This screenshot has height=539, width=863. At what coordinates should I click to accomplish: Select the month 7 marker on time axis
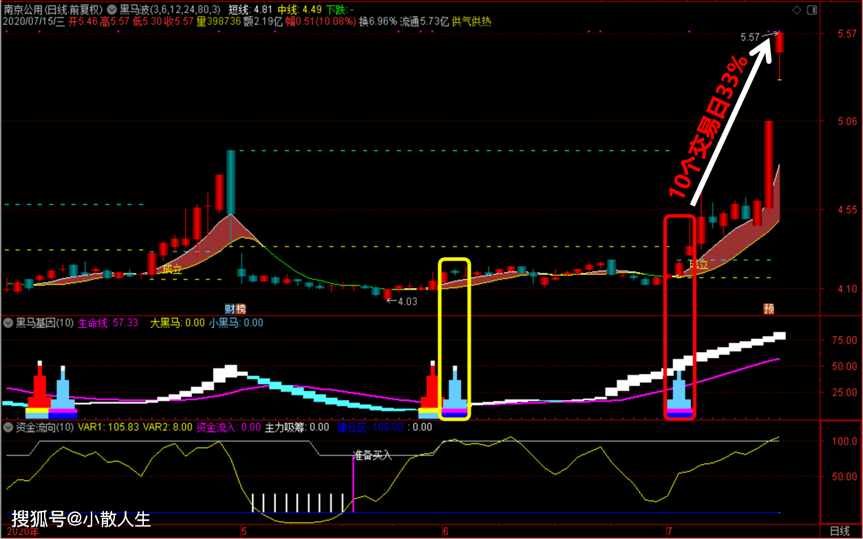coord(668,531)
